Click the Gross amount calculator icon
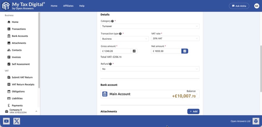 point(134,51)
